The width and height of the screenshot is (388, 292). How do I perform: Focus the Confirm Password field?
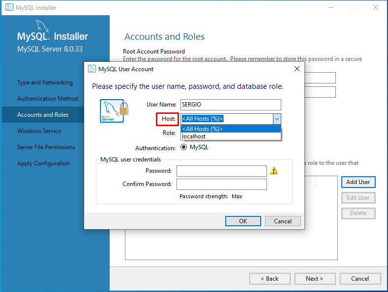221,184
